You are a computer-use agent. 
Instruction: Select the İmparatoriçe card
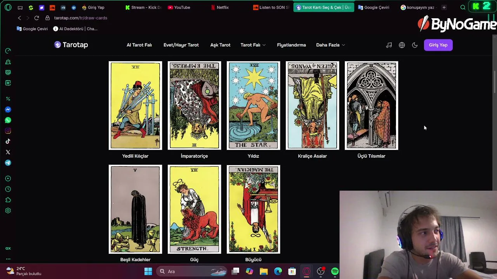(x=194, y=105)
